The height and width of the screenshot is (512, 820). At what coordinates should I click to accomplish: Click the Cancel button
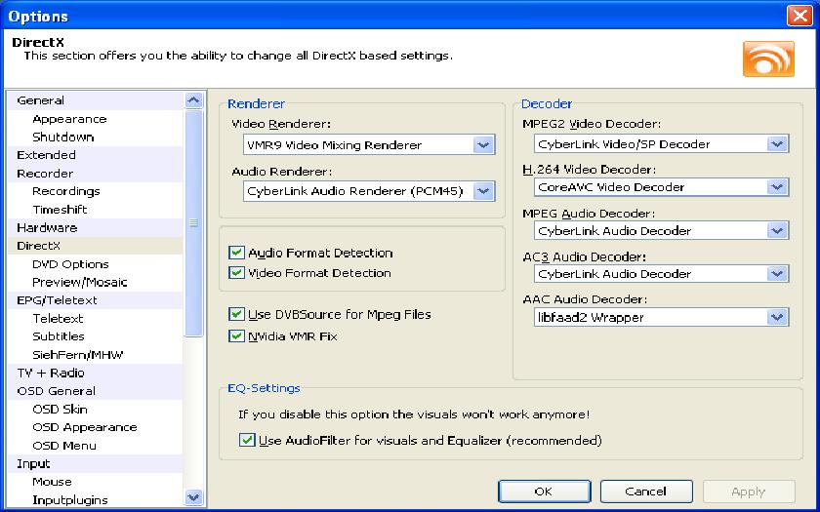coord(646,492)
